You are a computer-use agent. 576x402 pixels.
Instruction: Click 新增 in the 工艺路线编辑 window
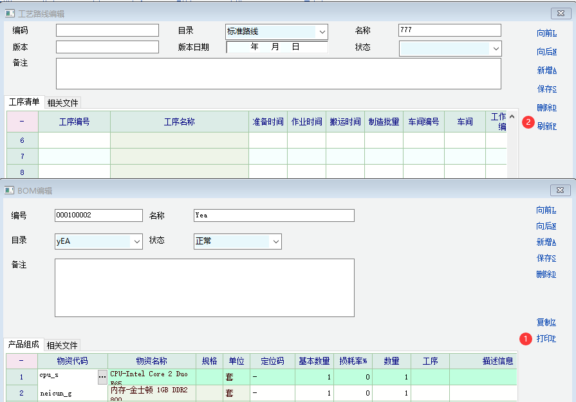click(546, 70)
